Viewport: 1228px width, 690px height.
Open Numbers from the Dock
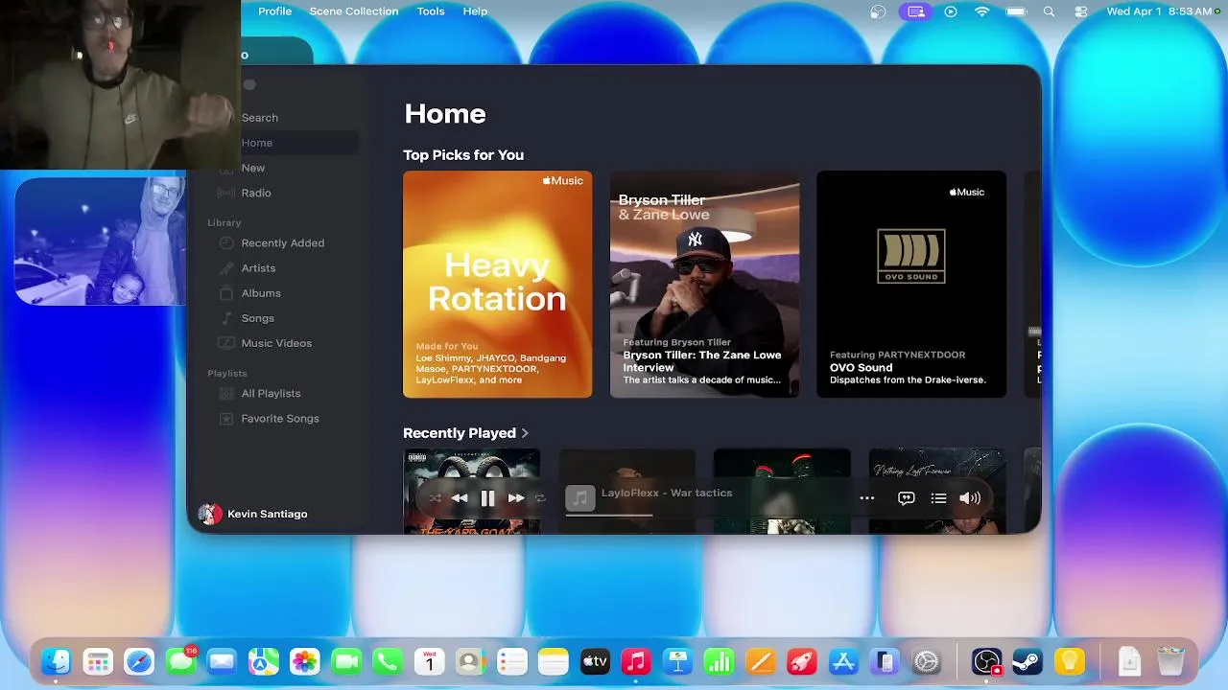tap(720, 661)
